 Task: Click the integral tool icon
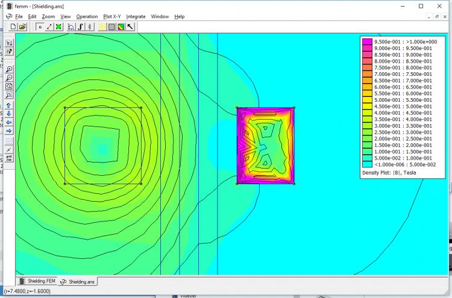[81, 26]
